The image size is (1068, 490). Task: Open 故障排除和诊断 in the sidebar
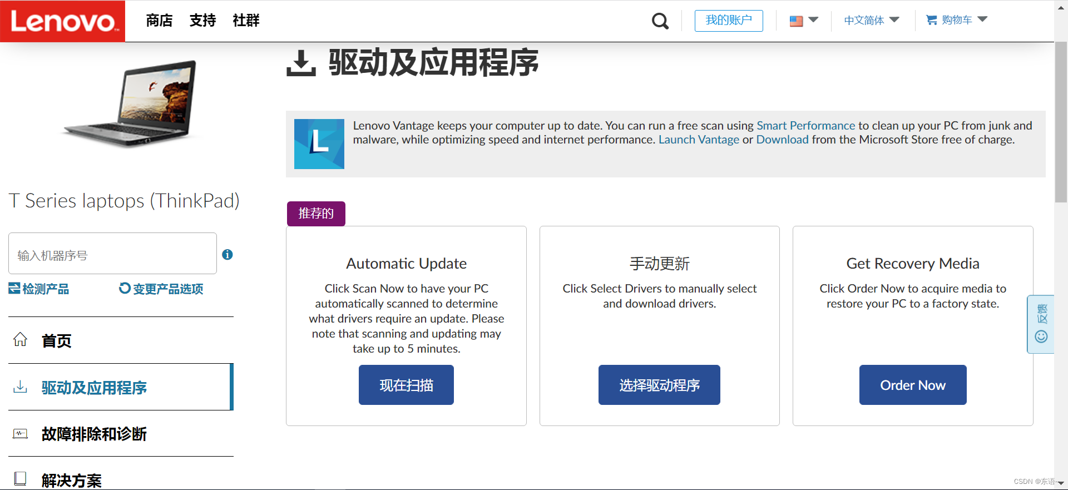pos(121,434)
